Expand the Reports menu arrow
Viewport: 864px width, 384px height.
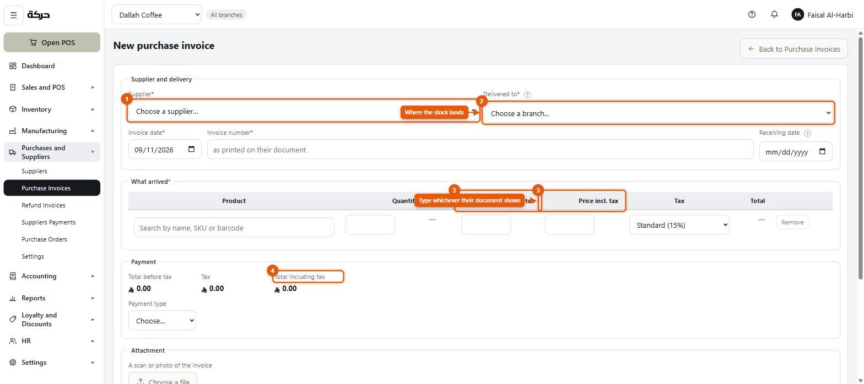point(93,298)
